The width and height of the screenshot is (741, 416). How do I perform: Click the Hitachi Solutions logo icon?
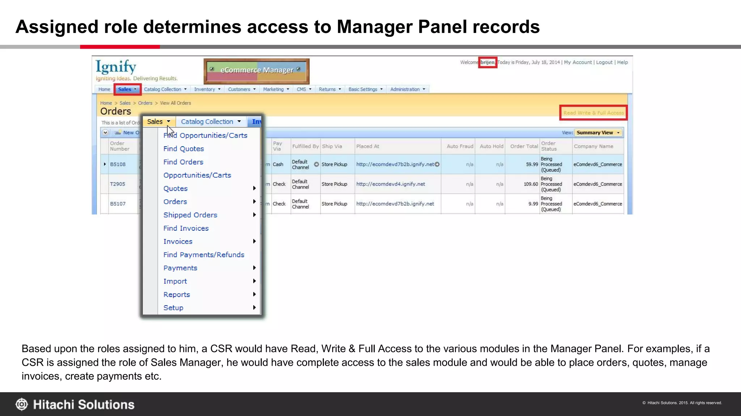tap(22, 404)
